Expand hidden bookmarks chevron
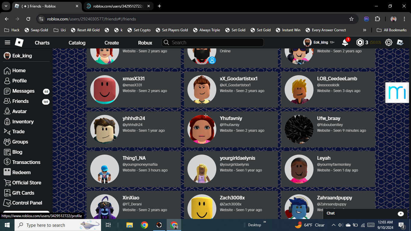 click(365, 30)
